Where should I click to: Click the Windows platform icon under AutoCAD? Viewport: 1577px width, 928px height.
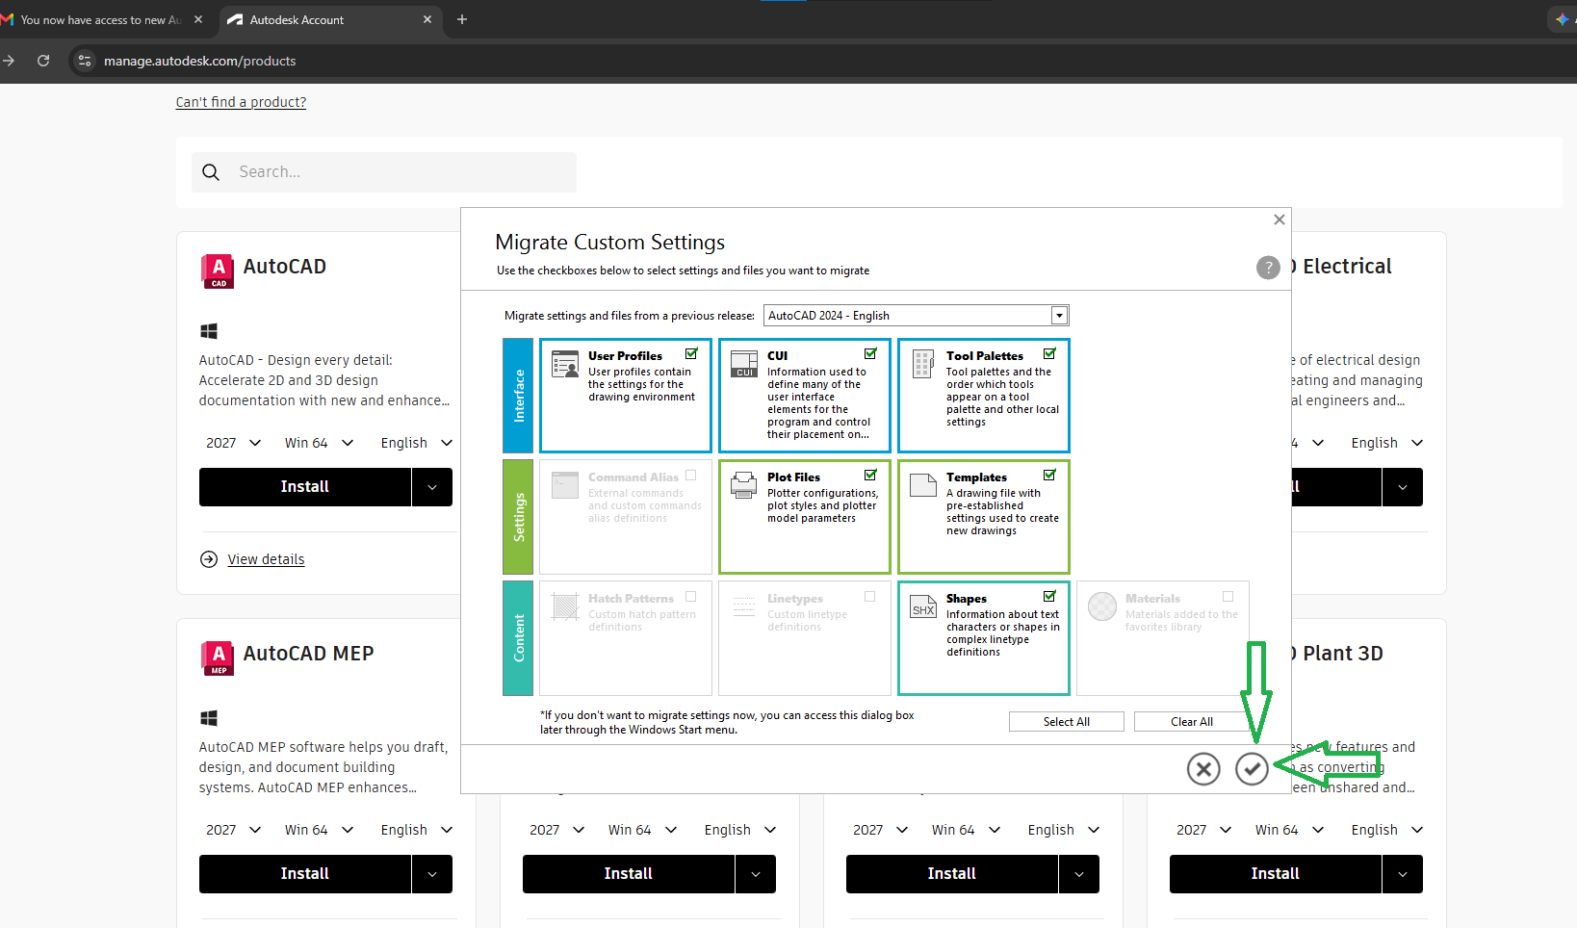point(209,331)
